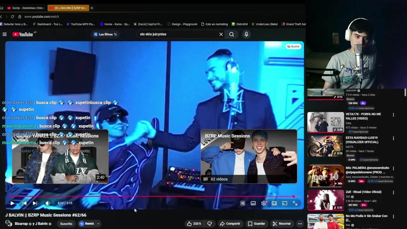The width and height of the screenshot is (407, 229).
Task: Expand the Remix dropdown arrow
Action: point(98,224)
